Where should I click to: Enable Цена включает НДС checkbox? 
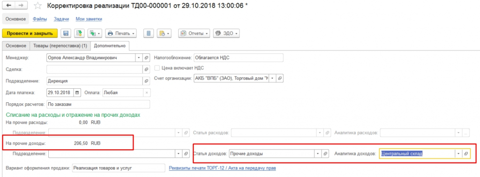tap(157, 68)
